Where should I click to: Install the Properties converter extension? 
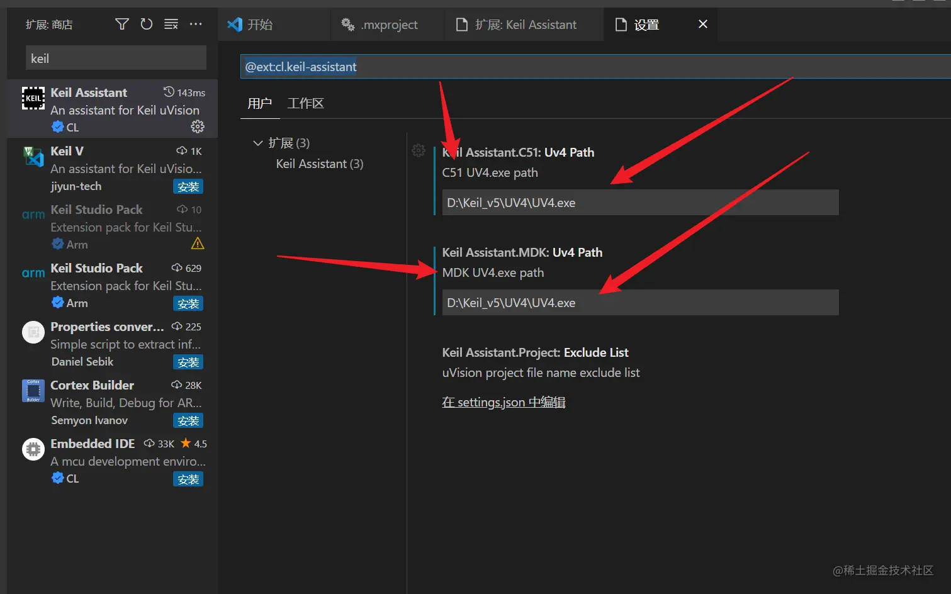click(188, 362)
